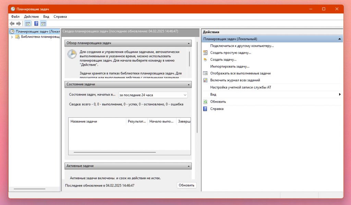Click the summary pane vertical scrollbar
The image size is (351, 205).
(197, 86)
